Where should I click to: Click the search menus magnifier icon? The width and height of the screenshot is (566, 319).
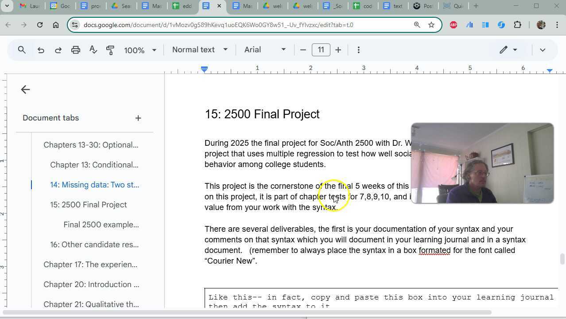22,50
